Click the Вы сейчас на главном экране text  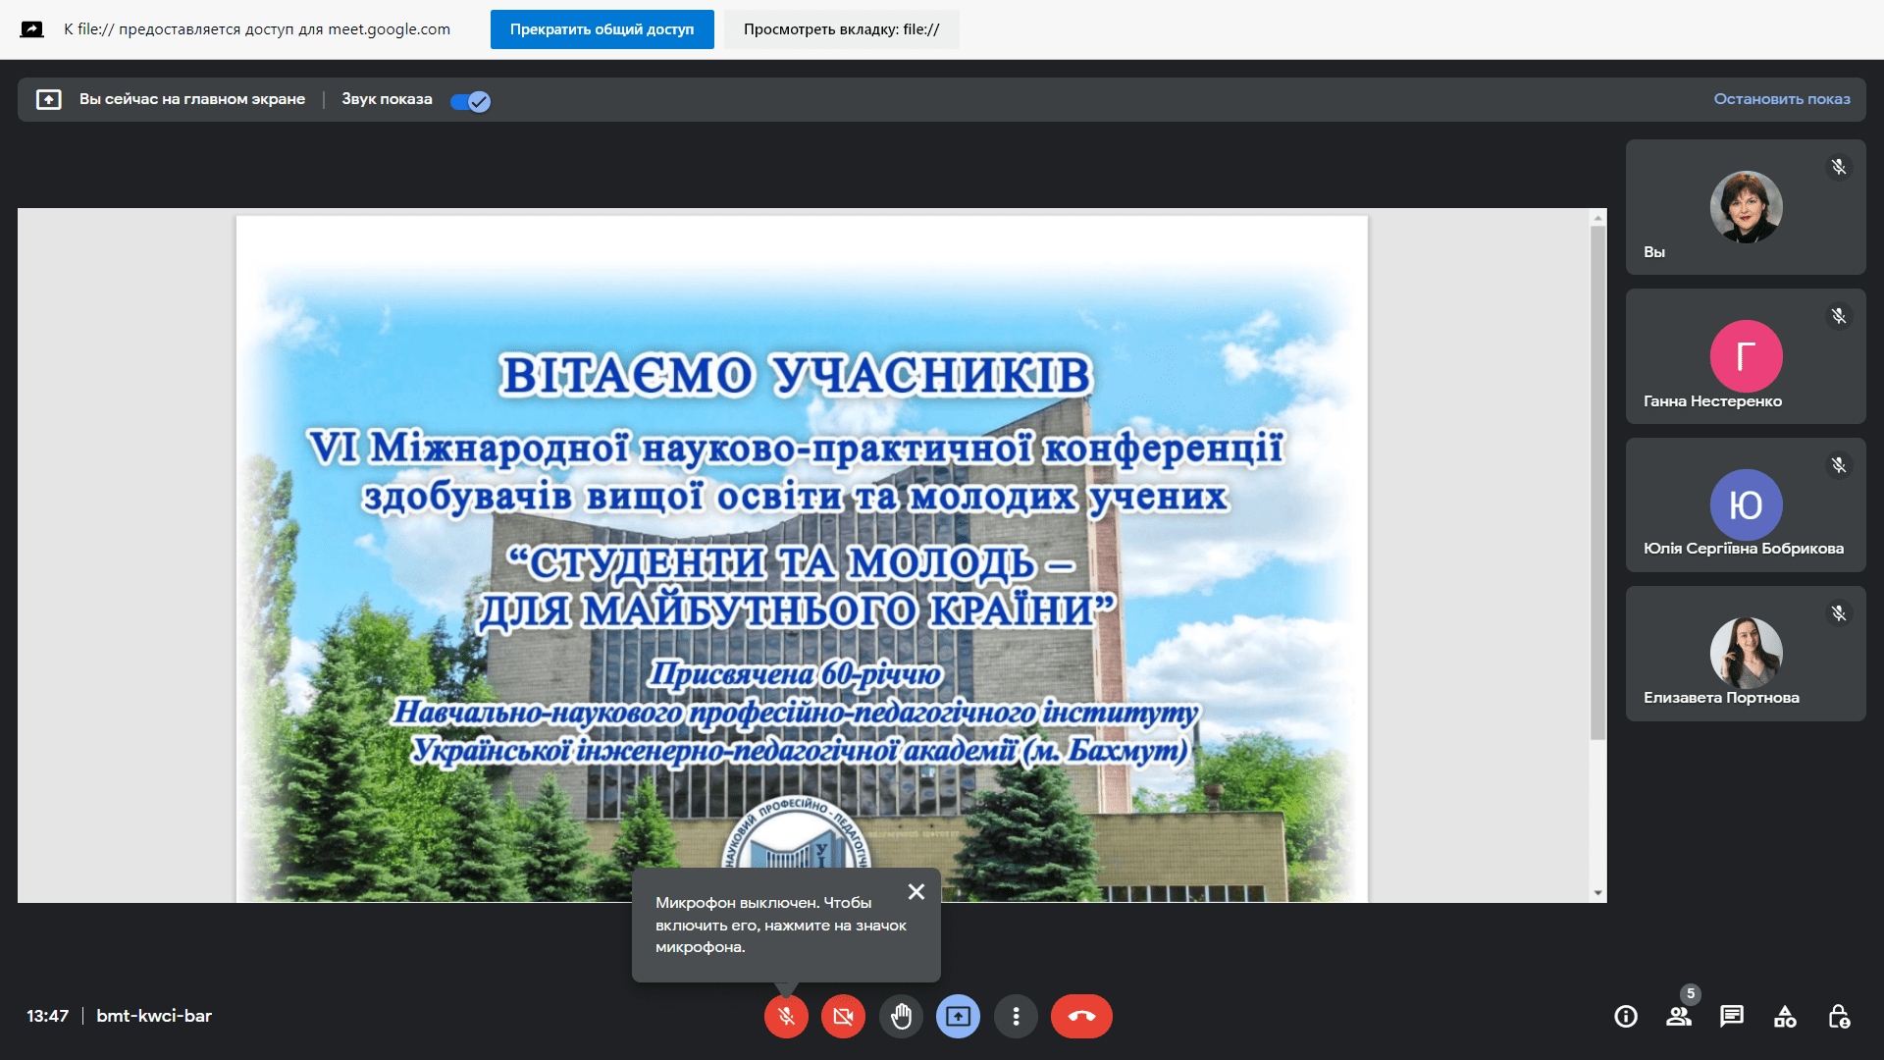(x=192, y=99)
